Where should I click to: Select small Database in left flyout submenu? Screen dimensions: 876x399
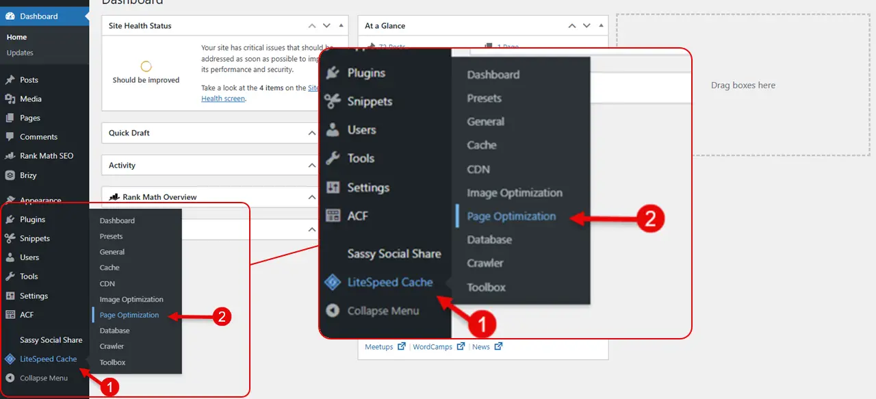(x=115, y=331)
